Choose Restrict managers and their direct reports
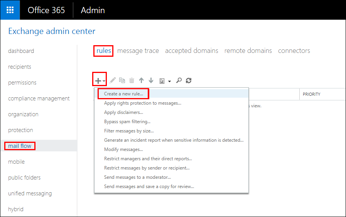The image size is (346, 217). 171,159
